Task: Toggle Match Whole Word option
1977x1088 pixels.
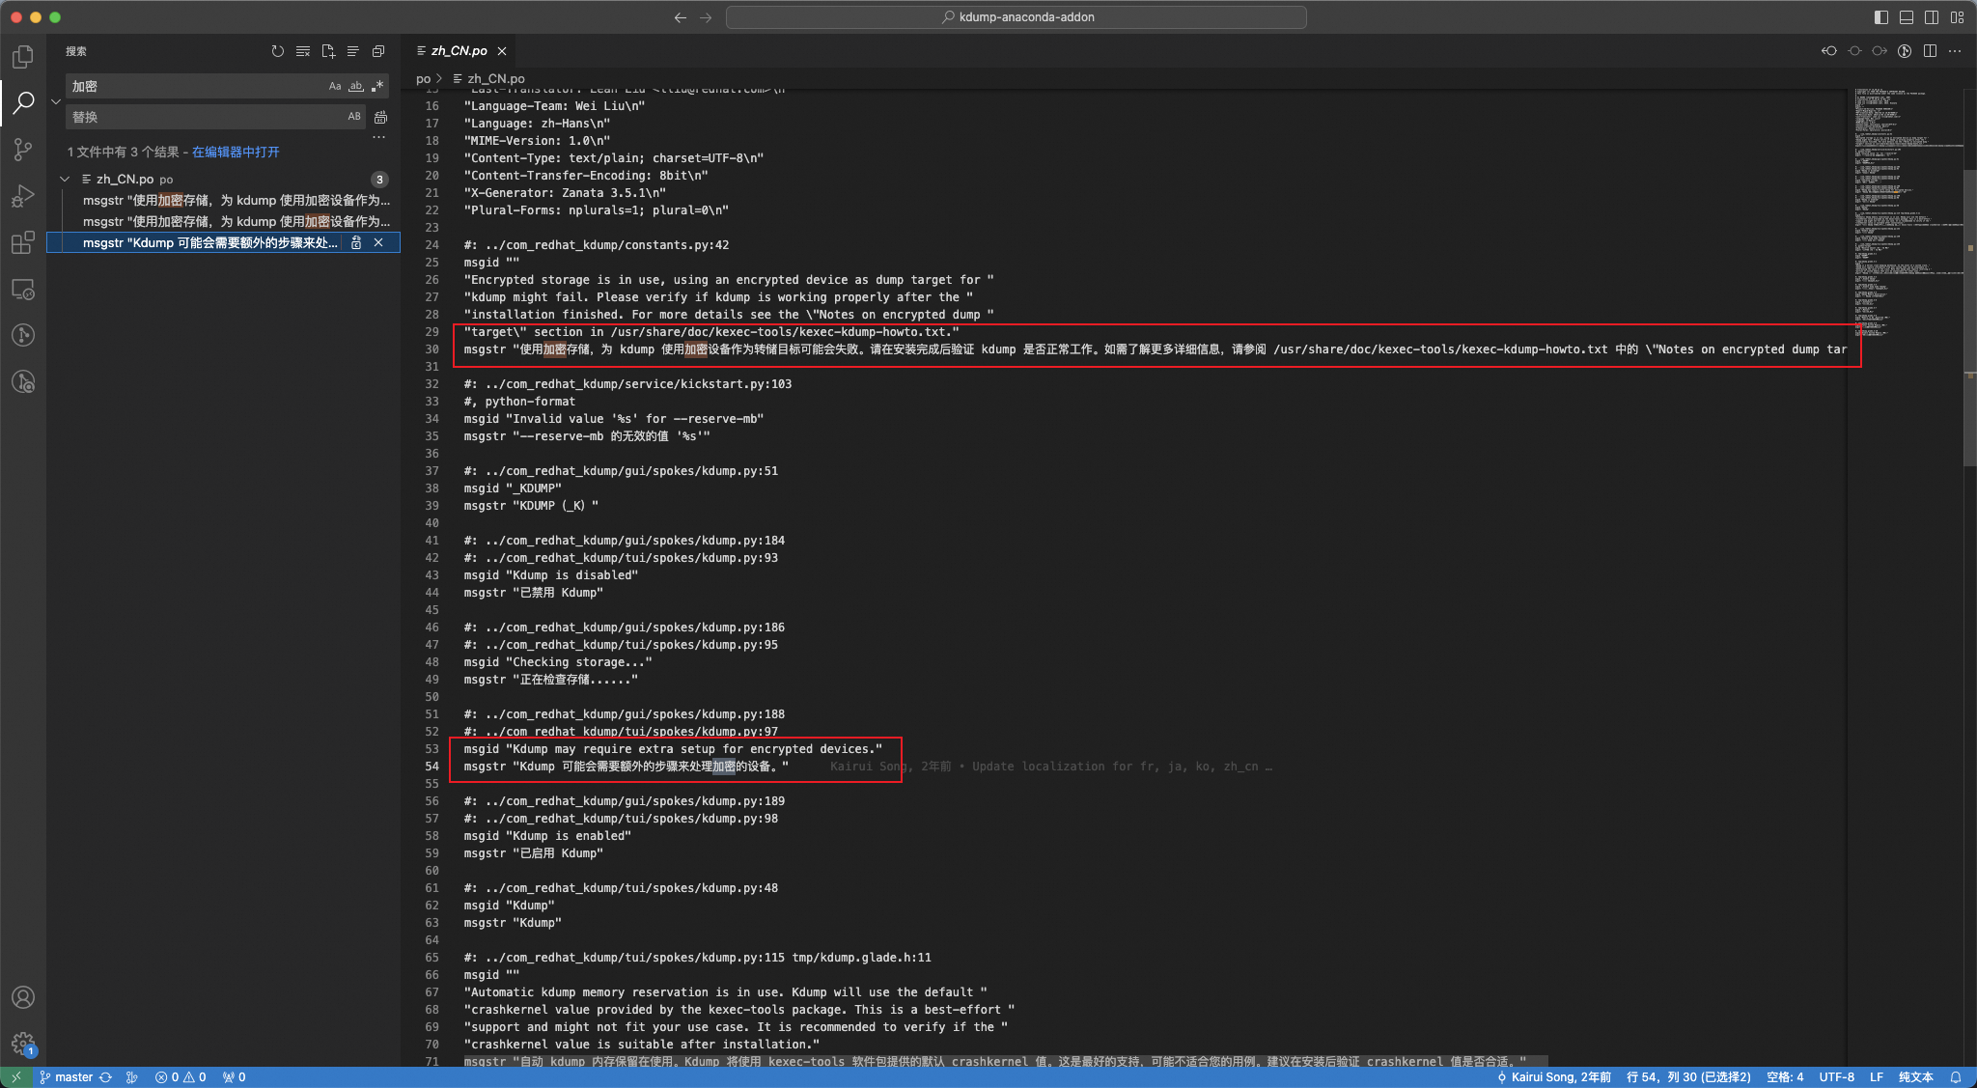Action: [x=356, y=86]
